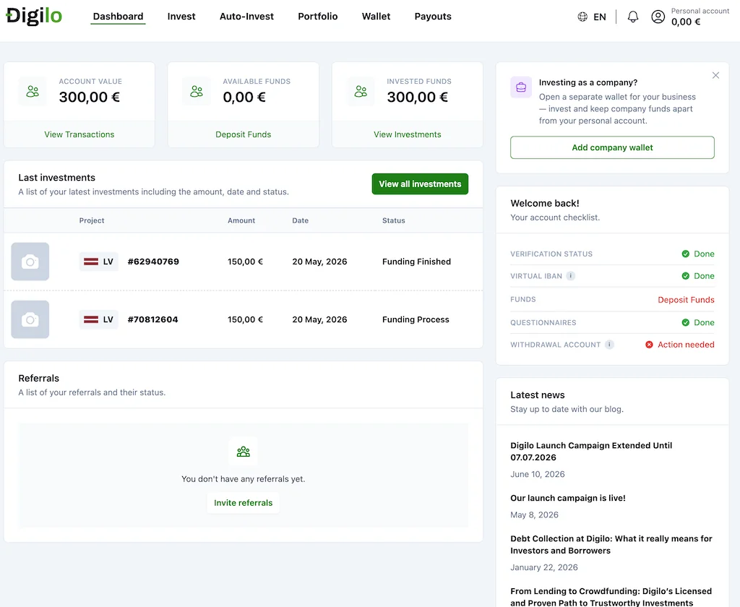Open news Digilo Launch Campaign Extended

(x=591, y=451)
